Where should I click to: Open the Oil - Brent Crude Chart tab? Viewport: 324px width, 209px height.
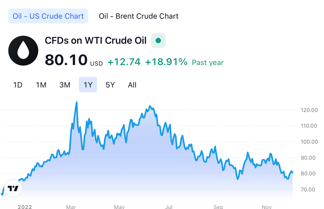(x=138, y=16)
